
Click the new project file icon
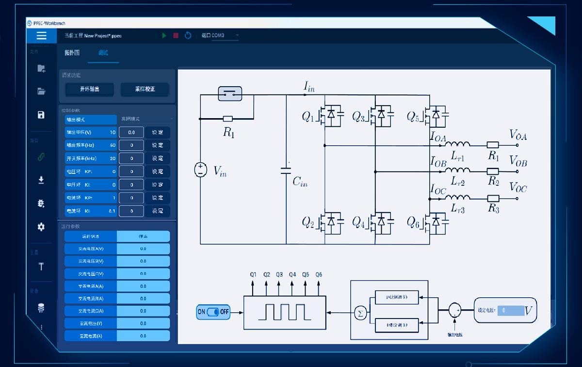click(x=41, y=69)
